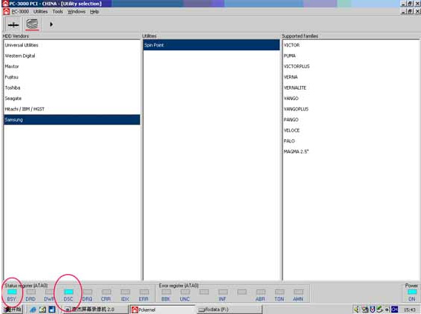Select Fujitsu vendor
The width and height of the screenshot is (421, 314).
click(72, 77)
